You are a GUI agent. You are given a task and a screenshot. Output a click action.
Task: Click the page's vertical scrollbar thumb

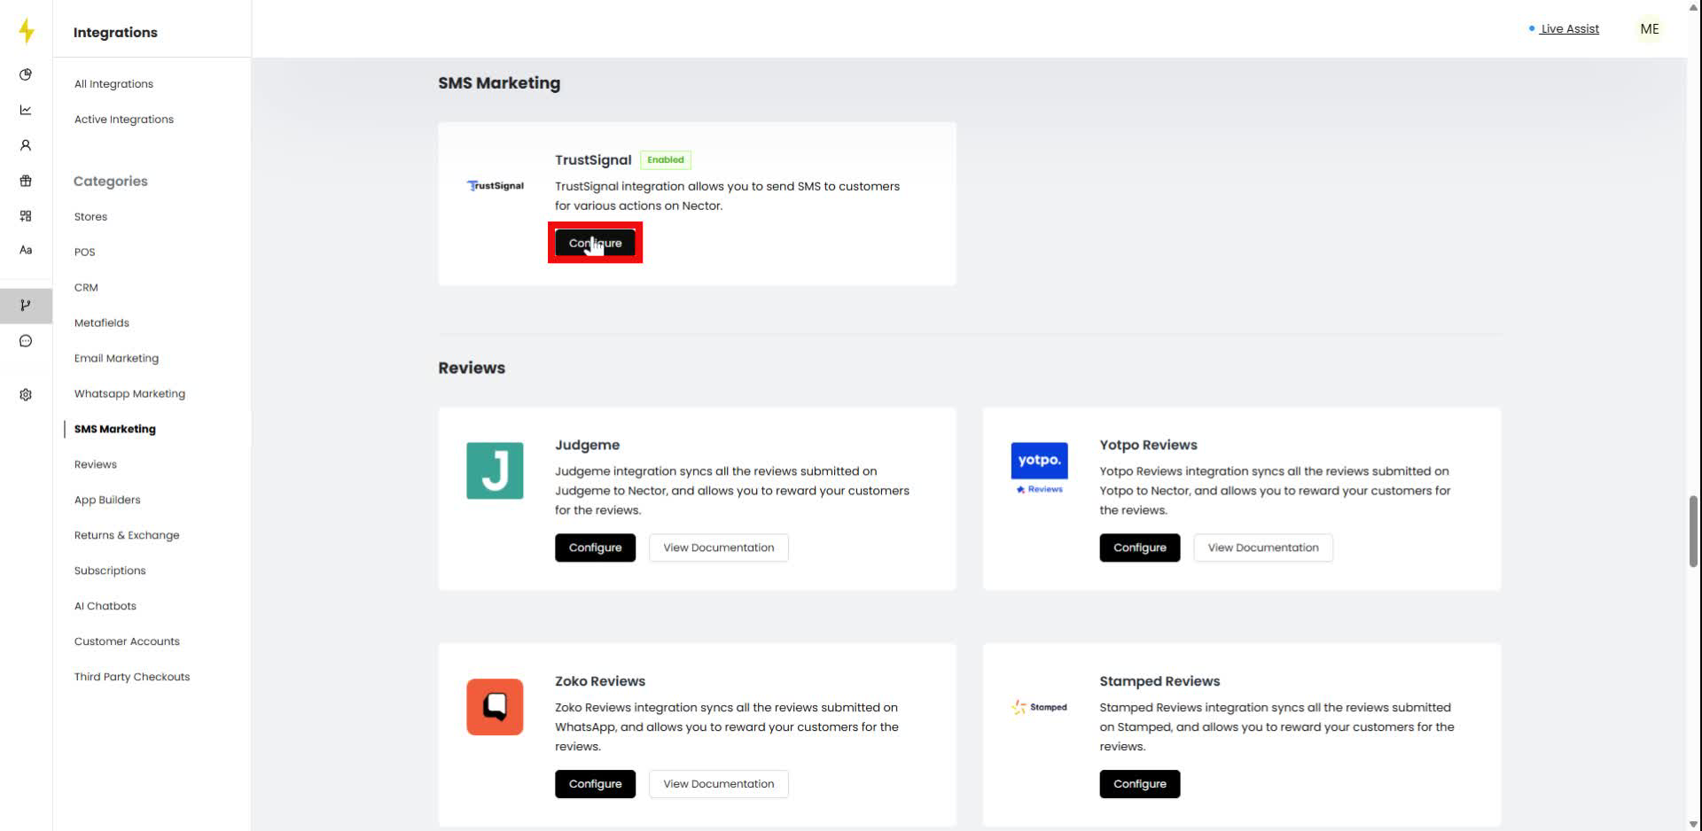coord(1693,531)
